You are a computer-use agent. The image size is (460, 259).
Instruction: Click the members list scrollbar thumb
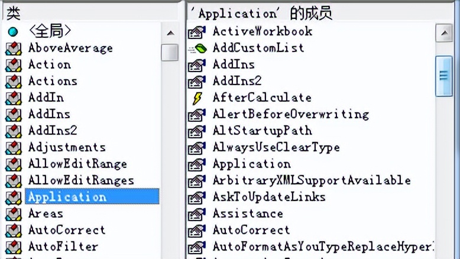pyautogui.click(x=444, y=76)
